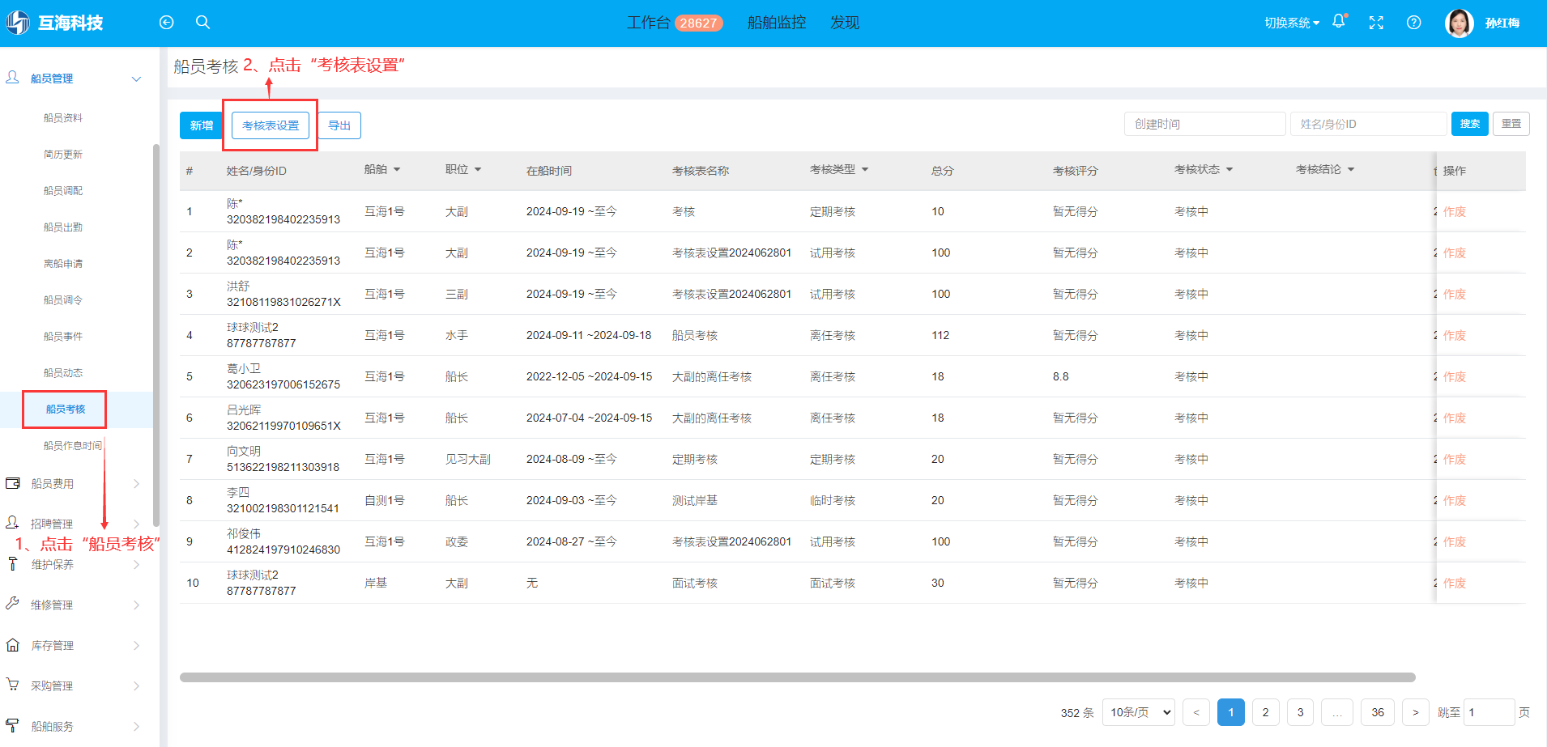Open the notification bell
1547x747 pixels.
click(x=1339, y=22)
